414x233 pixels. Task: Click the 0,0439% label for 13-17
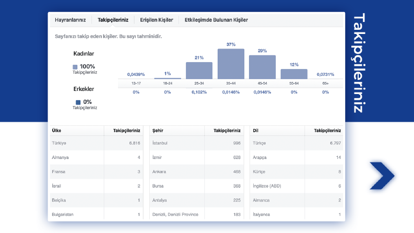point(136,75)
